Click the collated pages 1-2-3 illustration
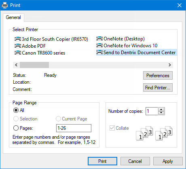This screenshot has height=169, width=186. pos(154,133)
